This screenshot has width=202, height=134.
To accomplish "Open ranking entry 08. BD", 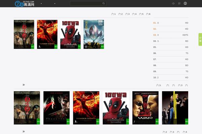I will (x=171, y=65).
